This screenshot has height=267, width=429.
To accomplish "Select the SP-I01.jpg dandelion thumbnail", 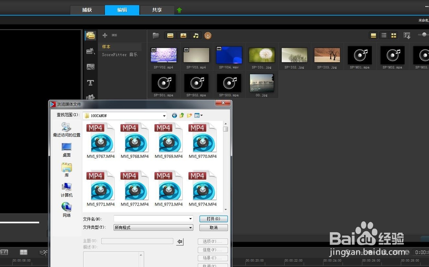I will 262,55.
